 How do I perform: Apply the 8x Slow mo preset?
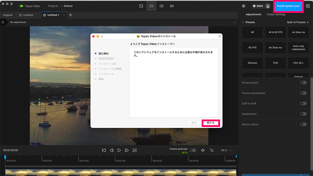pyautogui.click(x=276, y=48)
